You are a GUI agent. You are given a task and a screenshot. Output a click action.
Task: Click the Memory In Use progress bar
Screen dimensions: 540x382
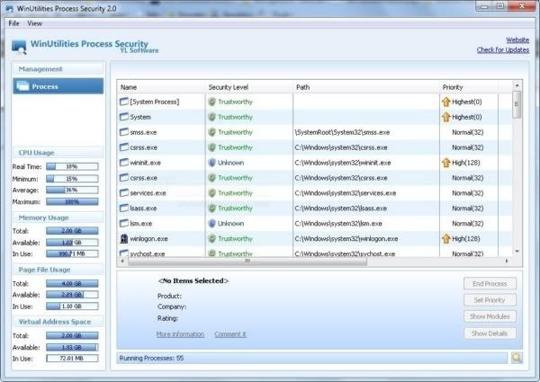click(x=72, y=253)
